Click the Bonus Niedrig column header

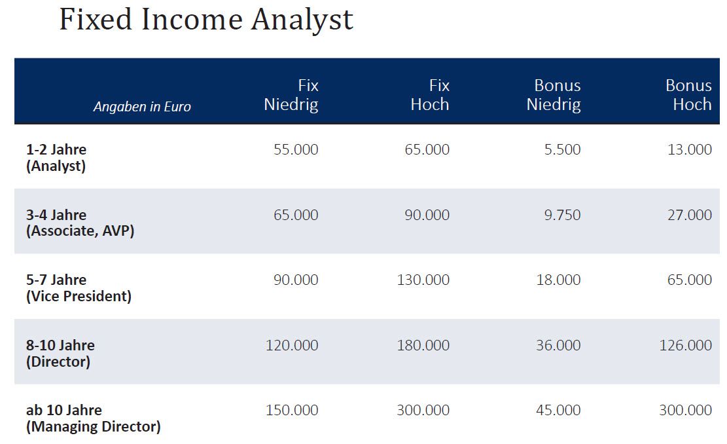pos(554,95)
